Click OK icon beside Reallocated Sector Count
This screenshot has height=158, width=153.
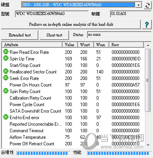click(x=6, y=71)
